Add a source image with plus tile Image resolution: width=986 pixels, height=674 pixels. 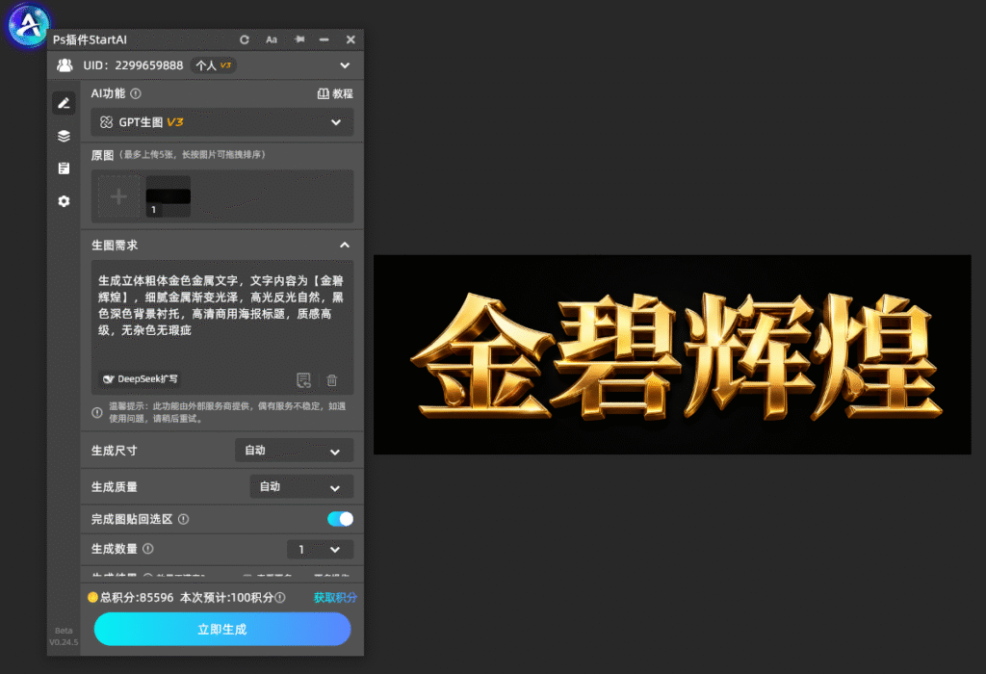[118, 196]
